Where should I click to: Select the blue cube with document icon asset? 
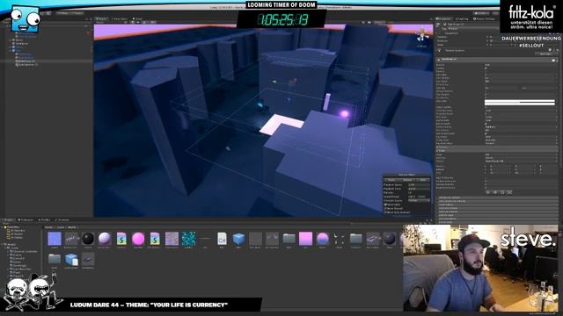(71, 259)
